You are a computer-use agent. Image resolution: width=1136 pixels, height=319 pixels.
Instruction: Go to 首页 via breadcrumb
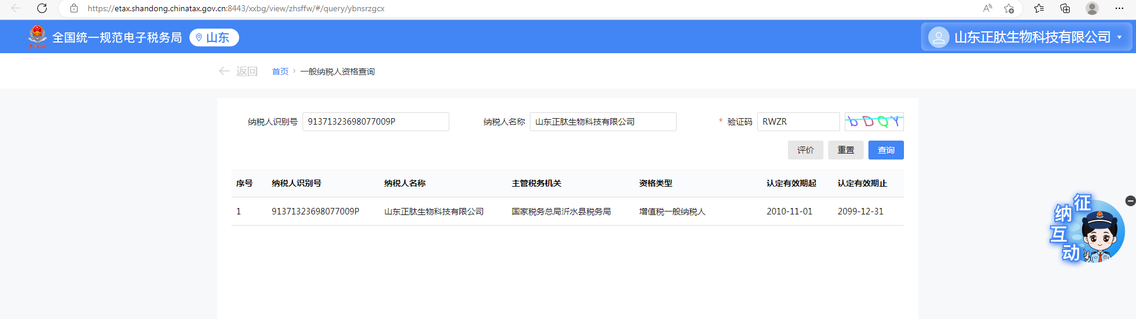280,71
